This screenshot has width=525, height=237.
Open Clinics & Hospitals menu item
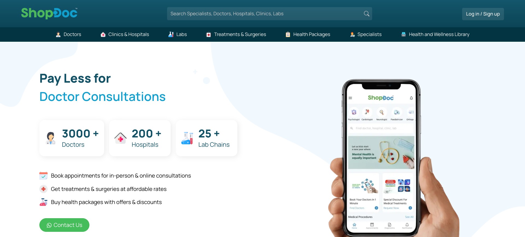tap(125, 34)
